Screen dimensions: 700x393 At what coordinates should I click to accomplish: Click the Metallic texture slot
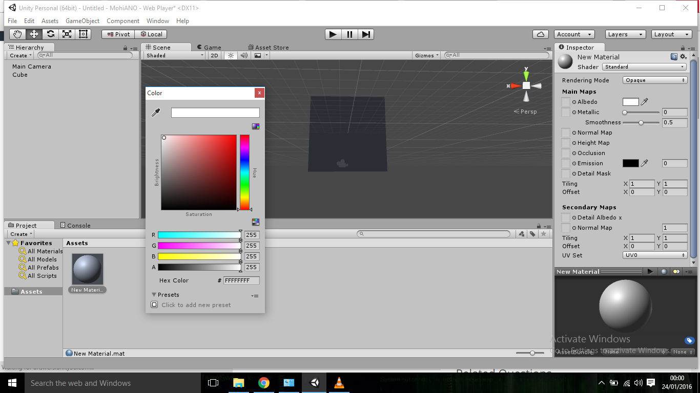pos(566,112)
